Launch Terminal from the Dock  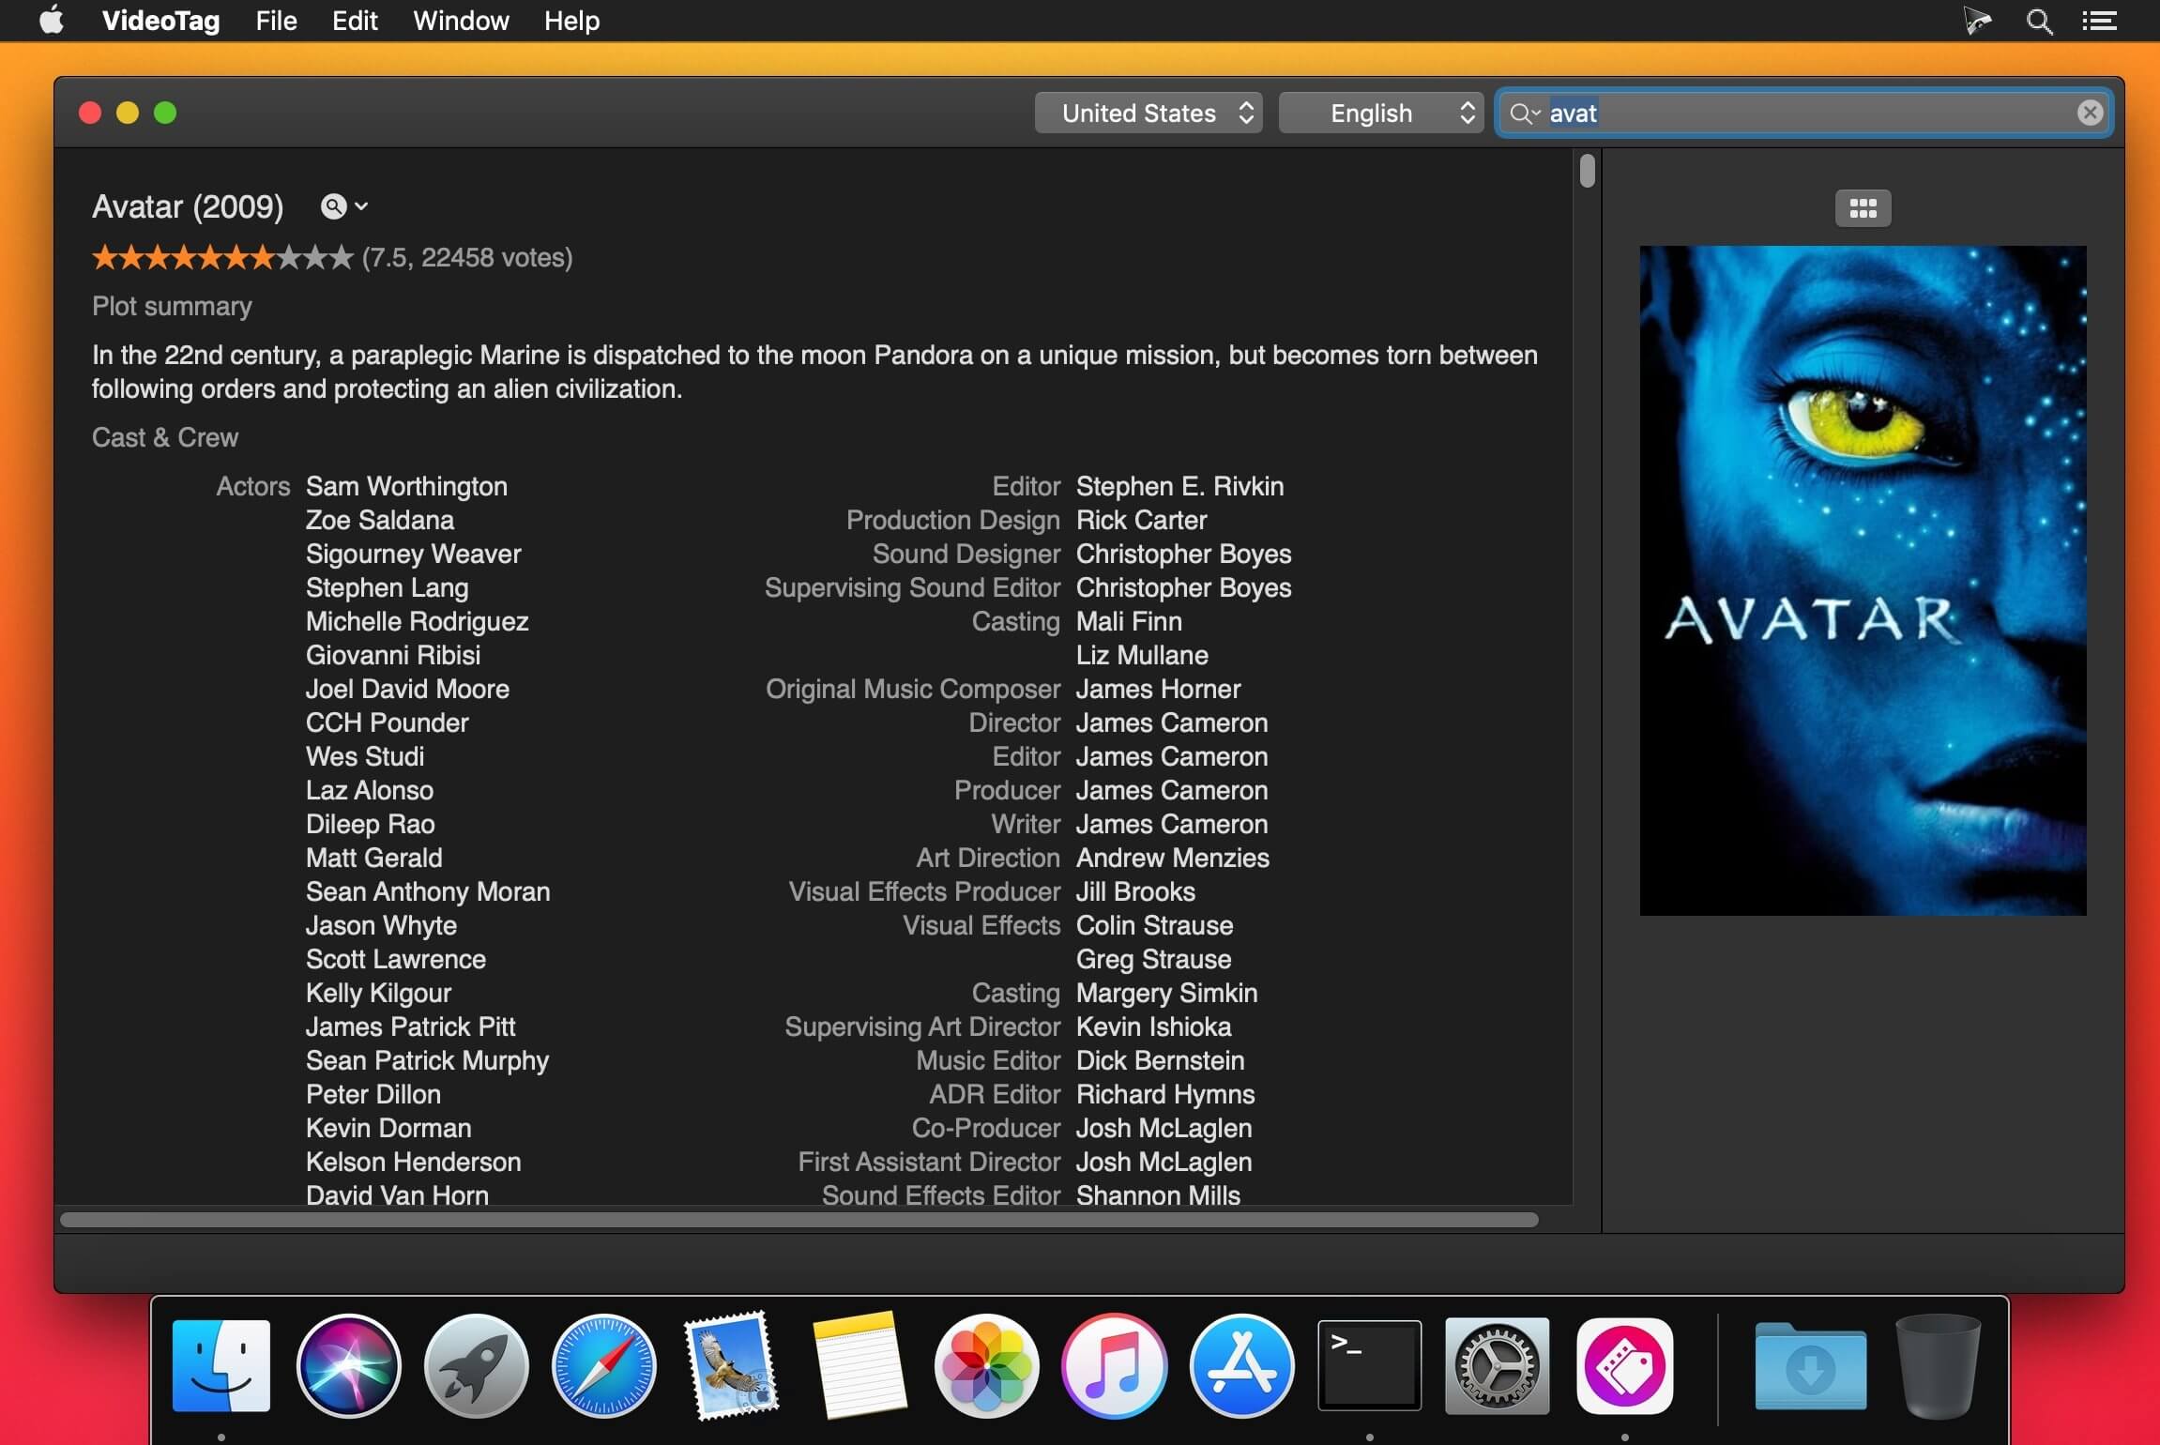[1369, 1365]
